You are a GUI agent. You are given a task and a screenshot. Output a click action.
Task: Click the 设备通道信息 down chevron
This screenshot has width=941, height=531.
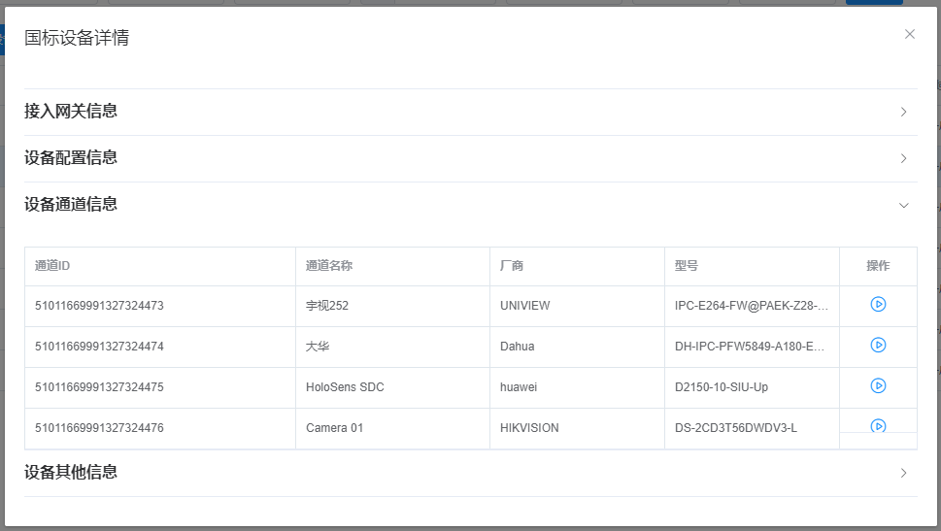tap(904, 205)
